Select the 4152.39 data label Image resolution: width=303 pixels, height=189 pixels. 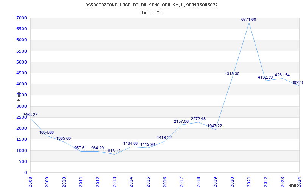[x=265, y=77]
